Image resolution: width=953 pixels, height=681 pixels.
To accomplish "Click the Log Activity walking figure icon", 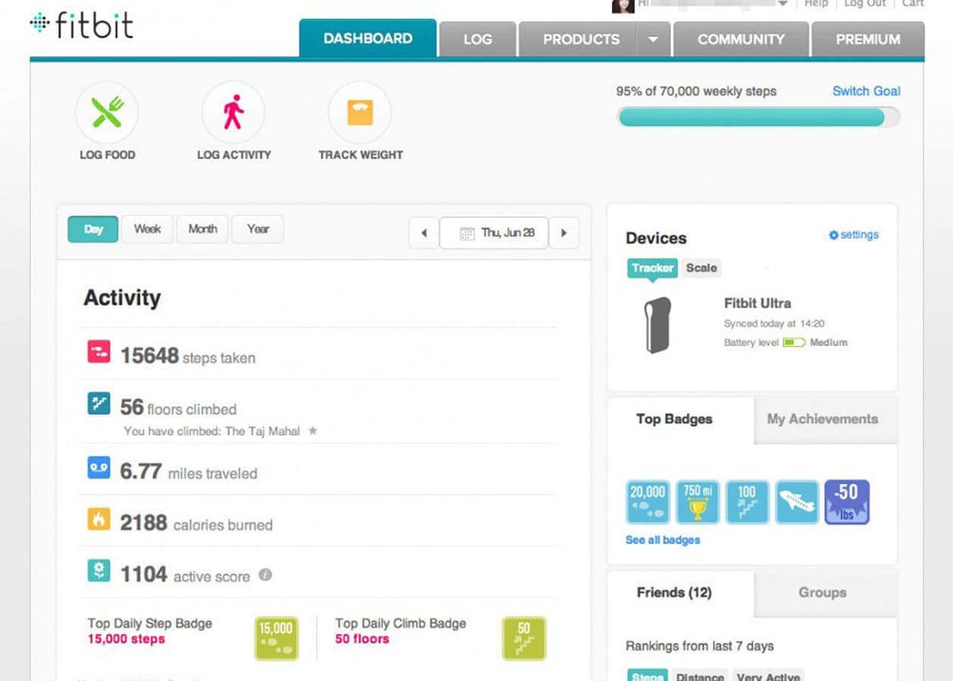I will coord(233,113).
